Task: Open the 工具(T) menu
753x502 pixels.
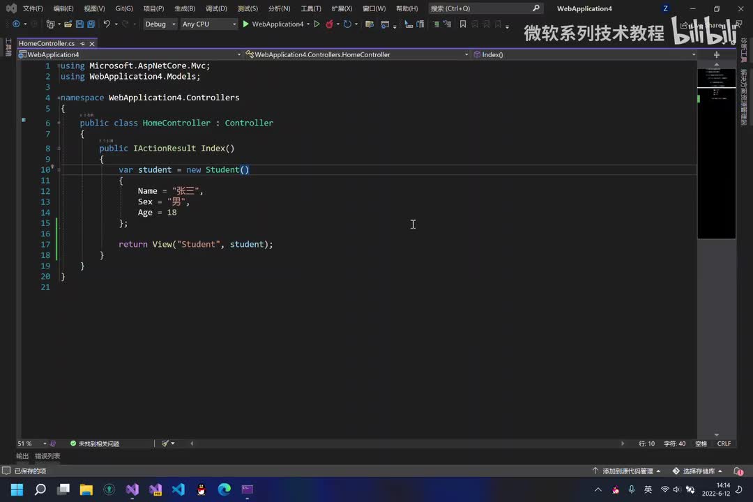Action: point(311,8)
